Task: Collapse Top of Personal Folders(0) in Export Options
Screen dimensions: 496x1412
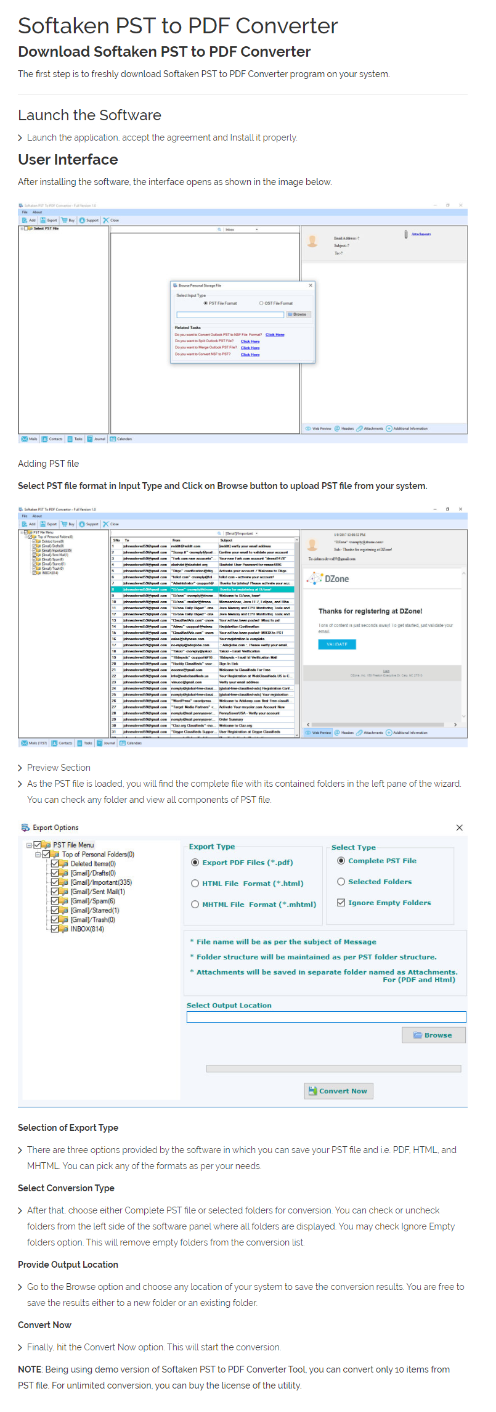Action: click(x=38, y=854)
